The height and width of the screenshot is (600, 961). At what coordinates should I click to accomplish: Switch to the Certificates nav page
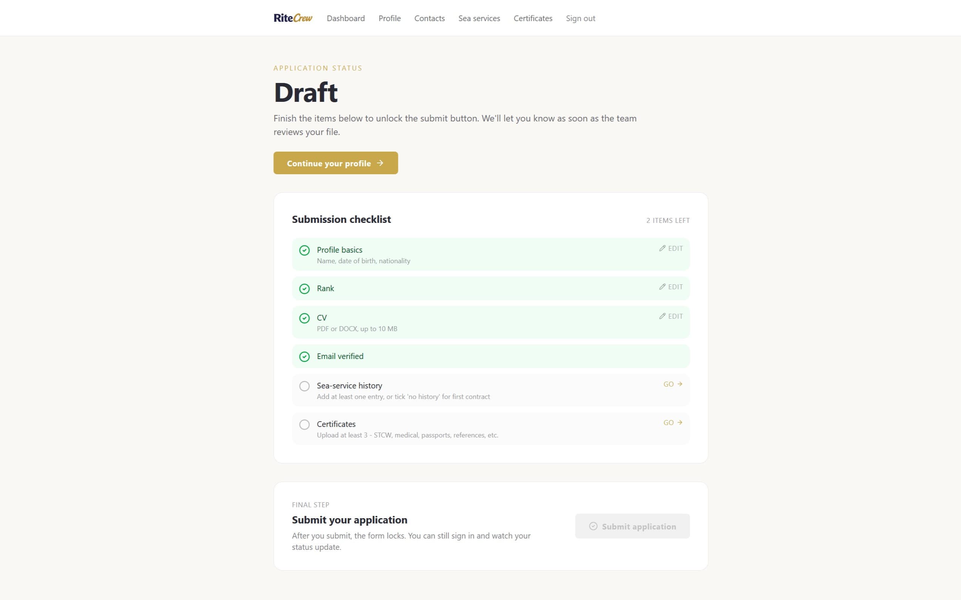pyautogui.click(x=533, y=18)
